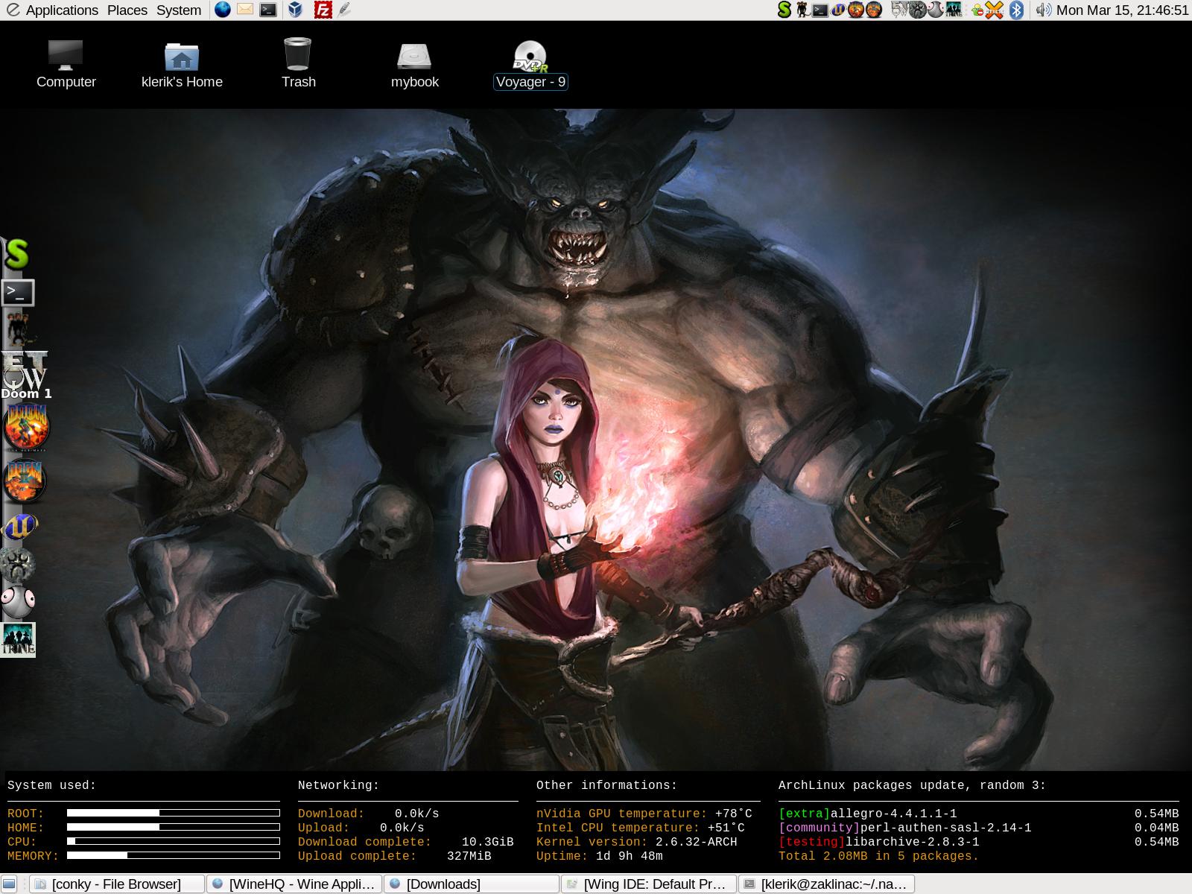The width and height of the screenshot is (1192, 894).
Task: Click the Uptime 1d 9h 48m text
Action: click(600, 856)
